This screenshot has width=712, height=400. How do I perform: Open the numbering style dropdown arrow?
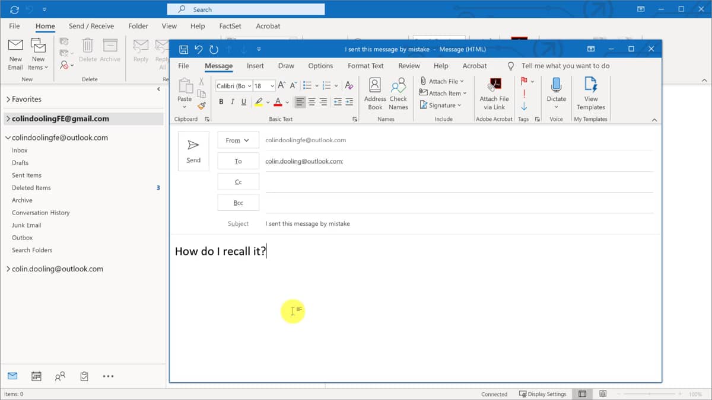tap(336, 85)
